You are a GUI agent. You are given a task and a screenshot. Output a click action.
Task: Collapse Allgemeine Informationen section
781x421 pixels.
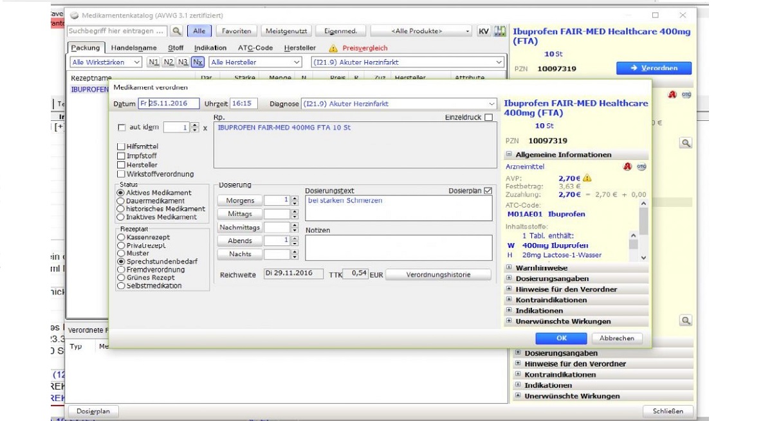click(509, 155)
